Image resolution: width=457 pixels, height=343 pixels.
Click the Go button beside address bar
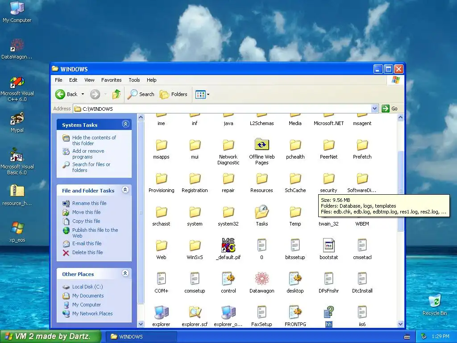[x=390, y=109]
